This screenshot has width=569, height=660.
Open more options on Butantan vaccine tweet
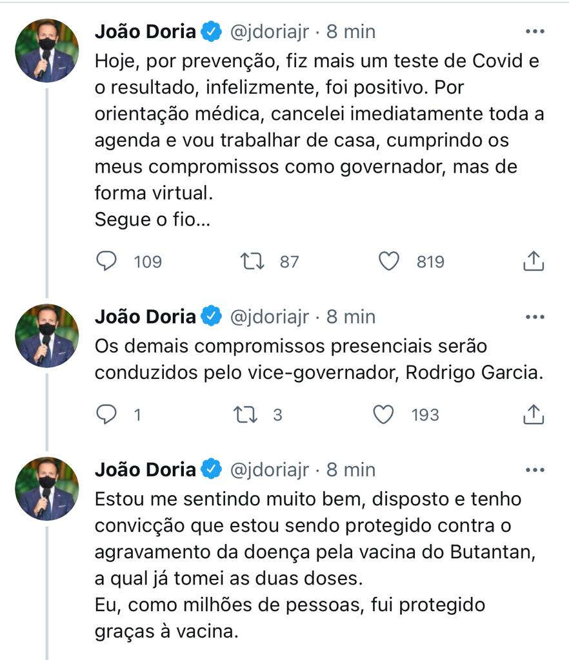[x=535, y=471]
